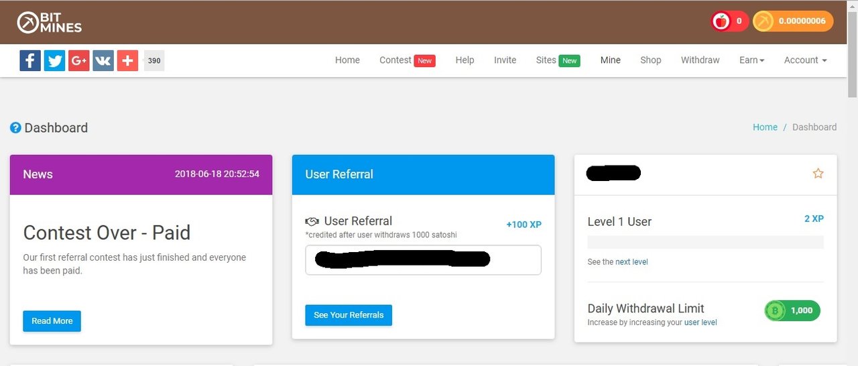
Task: Click the red New badge beside Contest
Action: (424, 60)
